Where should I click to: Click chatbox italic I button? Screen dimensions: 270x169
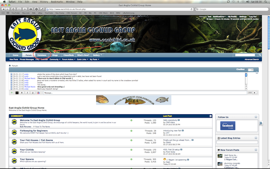pyautogui.click(x=27, y=93)
